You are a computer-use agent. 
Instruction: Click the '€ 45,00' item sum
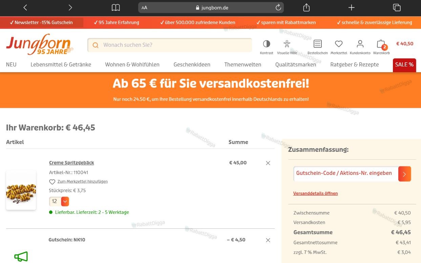[x=238, y=163]
